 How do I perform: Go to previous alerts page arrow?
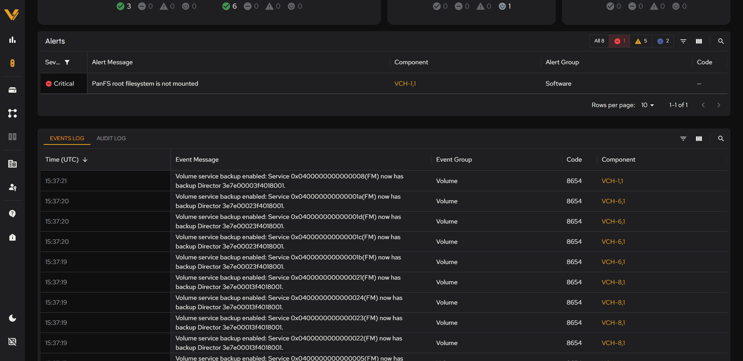click(x=703, y=105)
